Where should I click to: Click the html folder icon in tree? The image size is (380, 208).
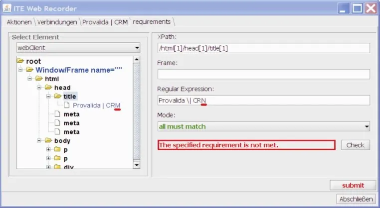pos(39,78)
